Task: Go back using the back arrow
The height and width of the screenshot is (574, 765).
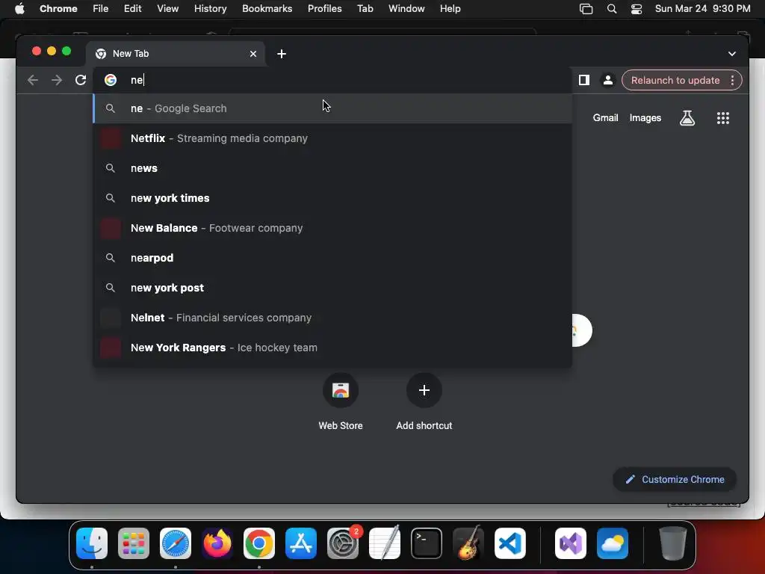Action: pos(33,80)
